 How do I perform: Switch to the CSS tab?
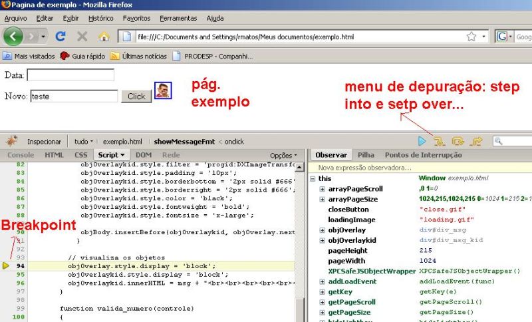pyautogui.click(x=80, y=155)
